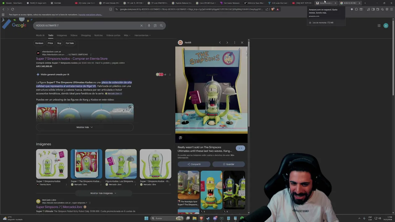Viewport: 395px width, 222px height.
Task: Open the Google apps grid
Action: (379, 26)
